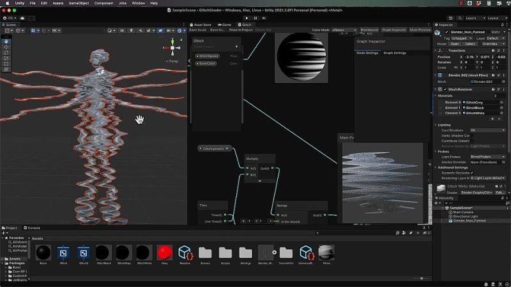Toggle 2D view mode in Scene
This screenshot has width=511, height=287.
pos(122,30)
